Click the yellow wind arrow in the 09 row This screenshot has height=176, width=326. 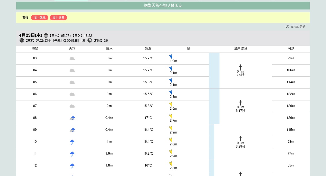171,128
